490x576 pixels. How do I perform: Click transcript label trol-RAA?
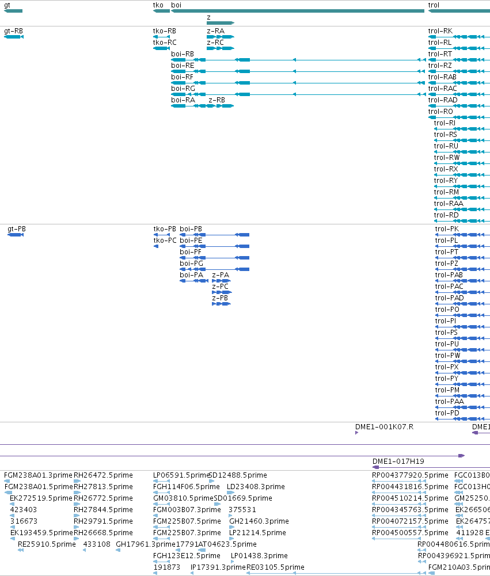(449, 204)
